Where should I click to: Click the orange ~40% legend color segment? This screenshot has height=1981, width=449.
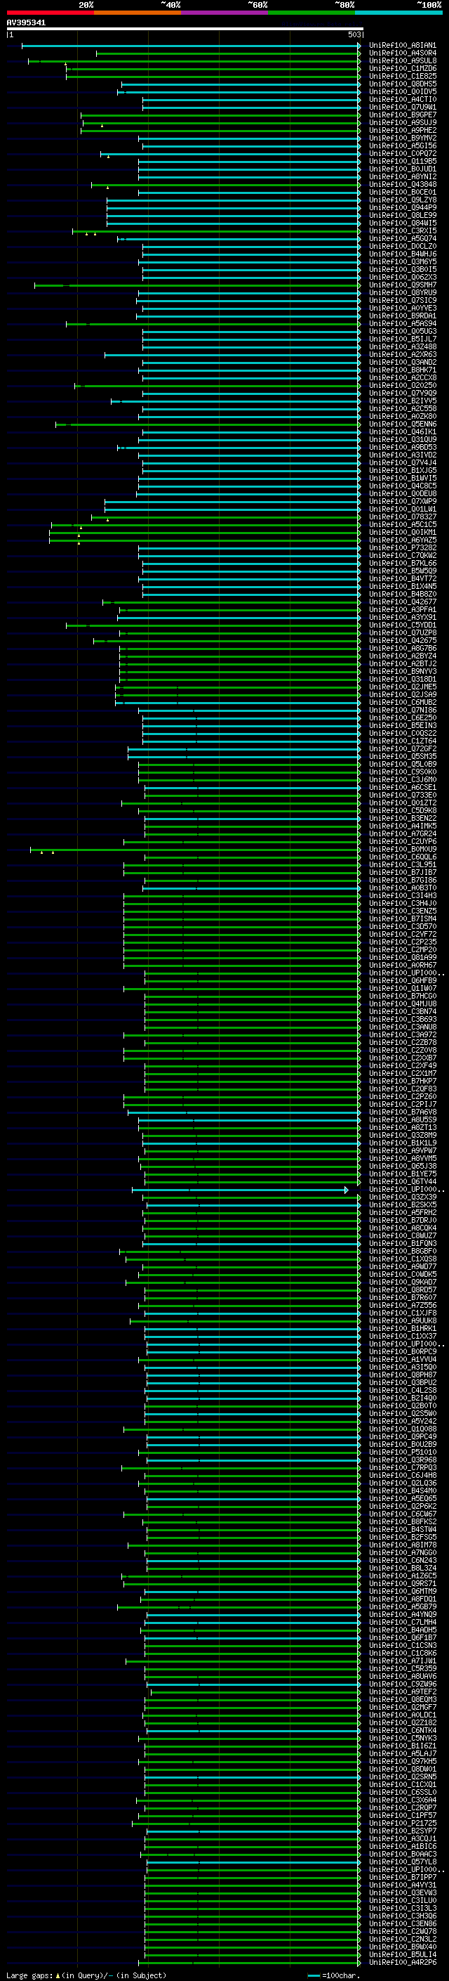(138, 13)
